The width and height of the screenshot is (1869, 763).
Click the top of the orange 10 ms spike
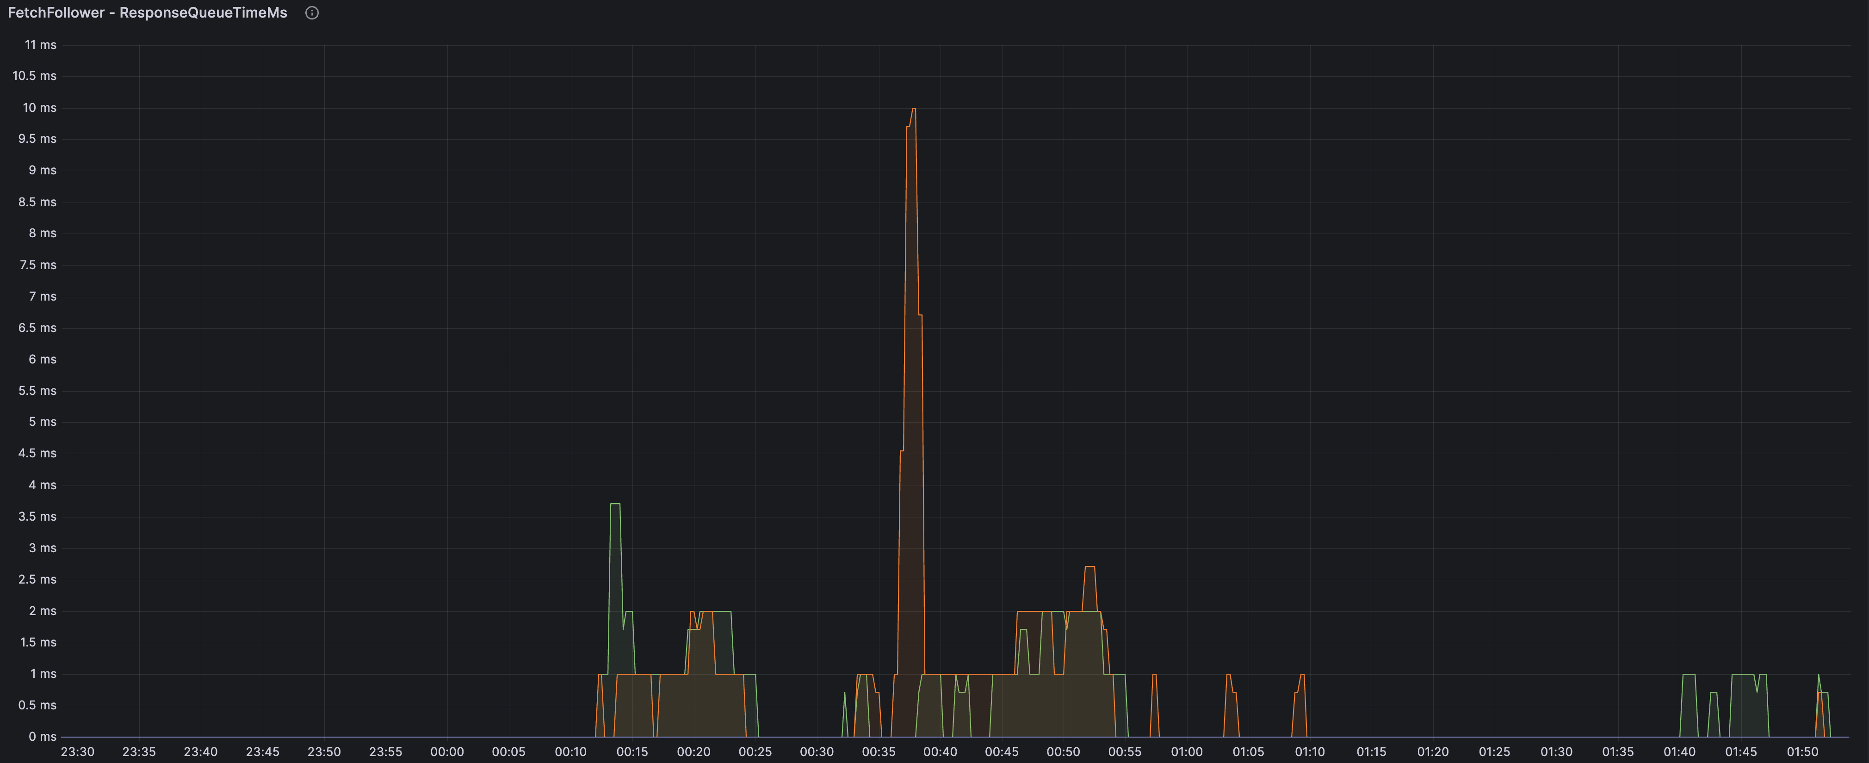pyautogui.click(x=914, y=110)
